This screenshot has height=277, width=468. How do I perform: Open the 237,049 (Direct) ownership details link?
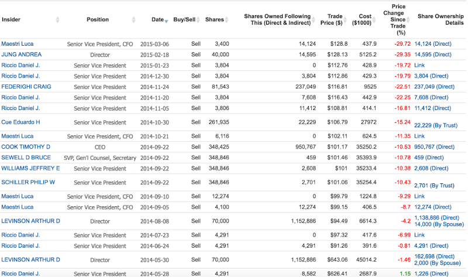(434, 86)
